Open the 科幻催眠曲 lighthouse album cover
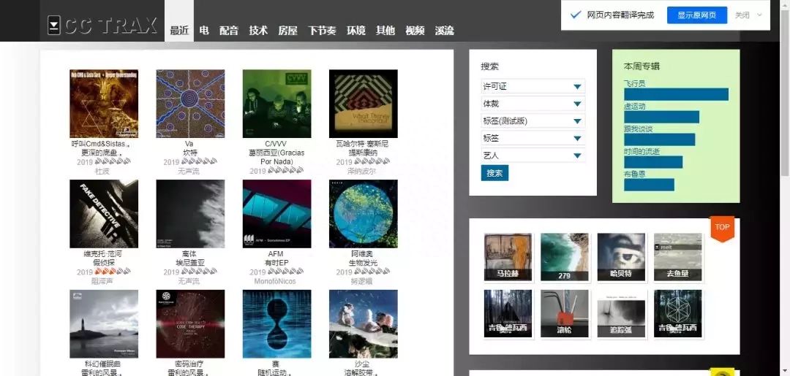Screen dimensions: 790x376 [104, 323]
